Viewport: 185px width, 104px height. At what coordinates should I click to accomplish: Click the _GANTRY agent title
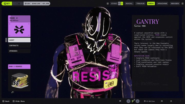(x=146, y=22)
